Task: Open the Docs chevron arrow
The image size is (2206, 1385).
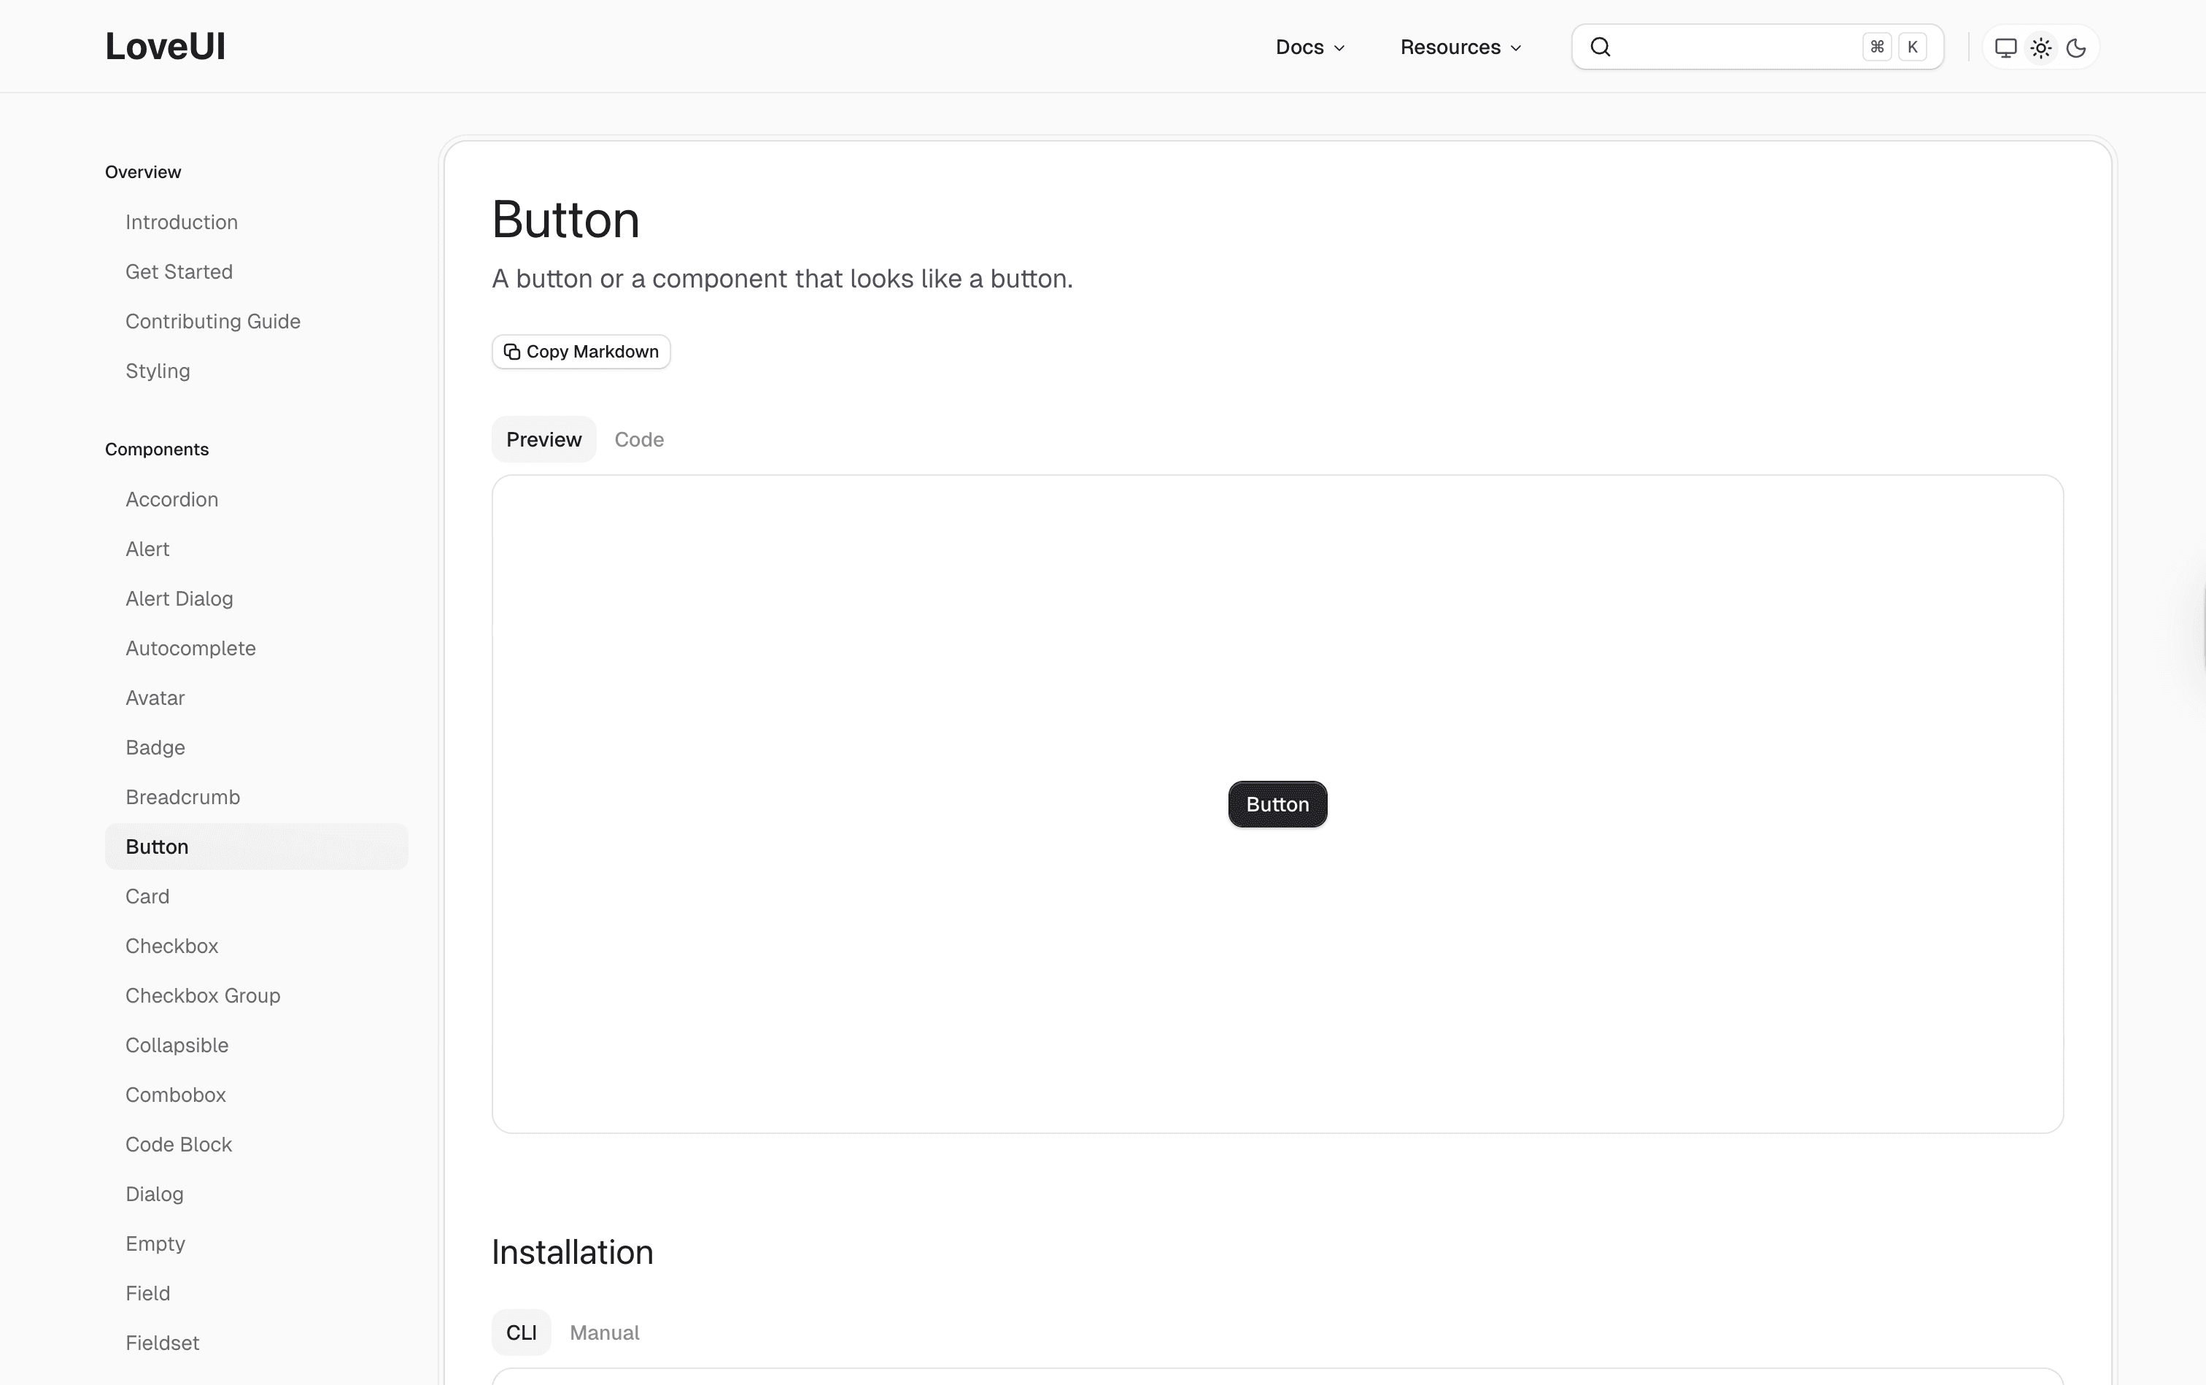Action: (x=1338, y=47)
